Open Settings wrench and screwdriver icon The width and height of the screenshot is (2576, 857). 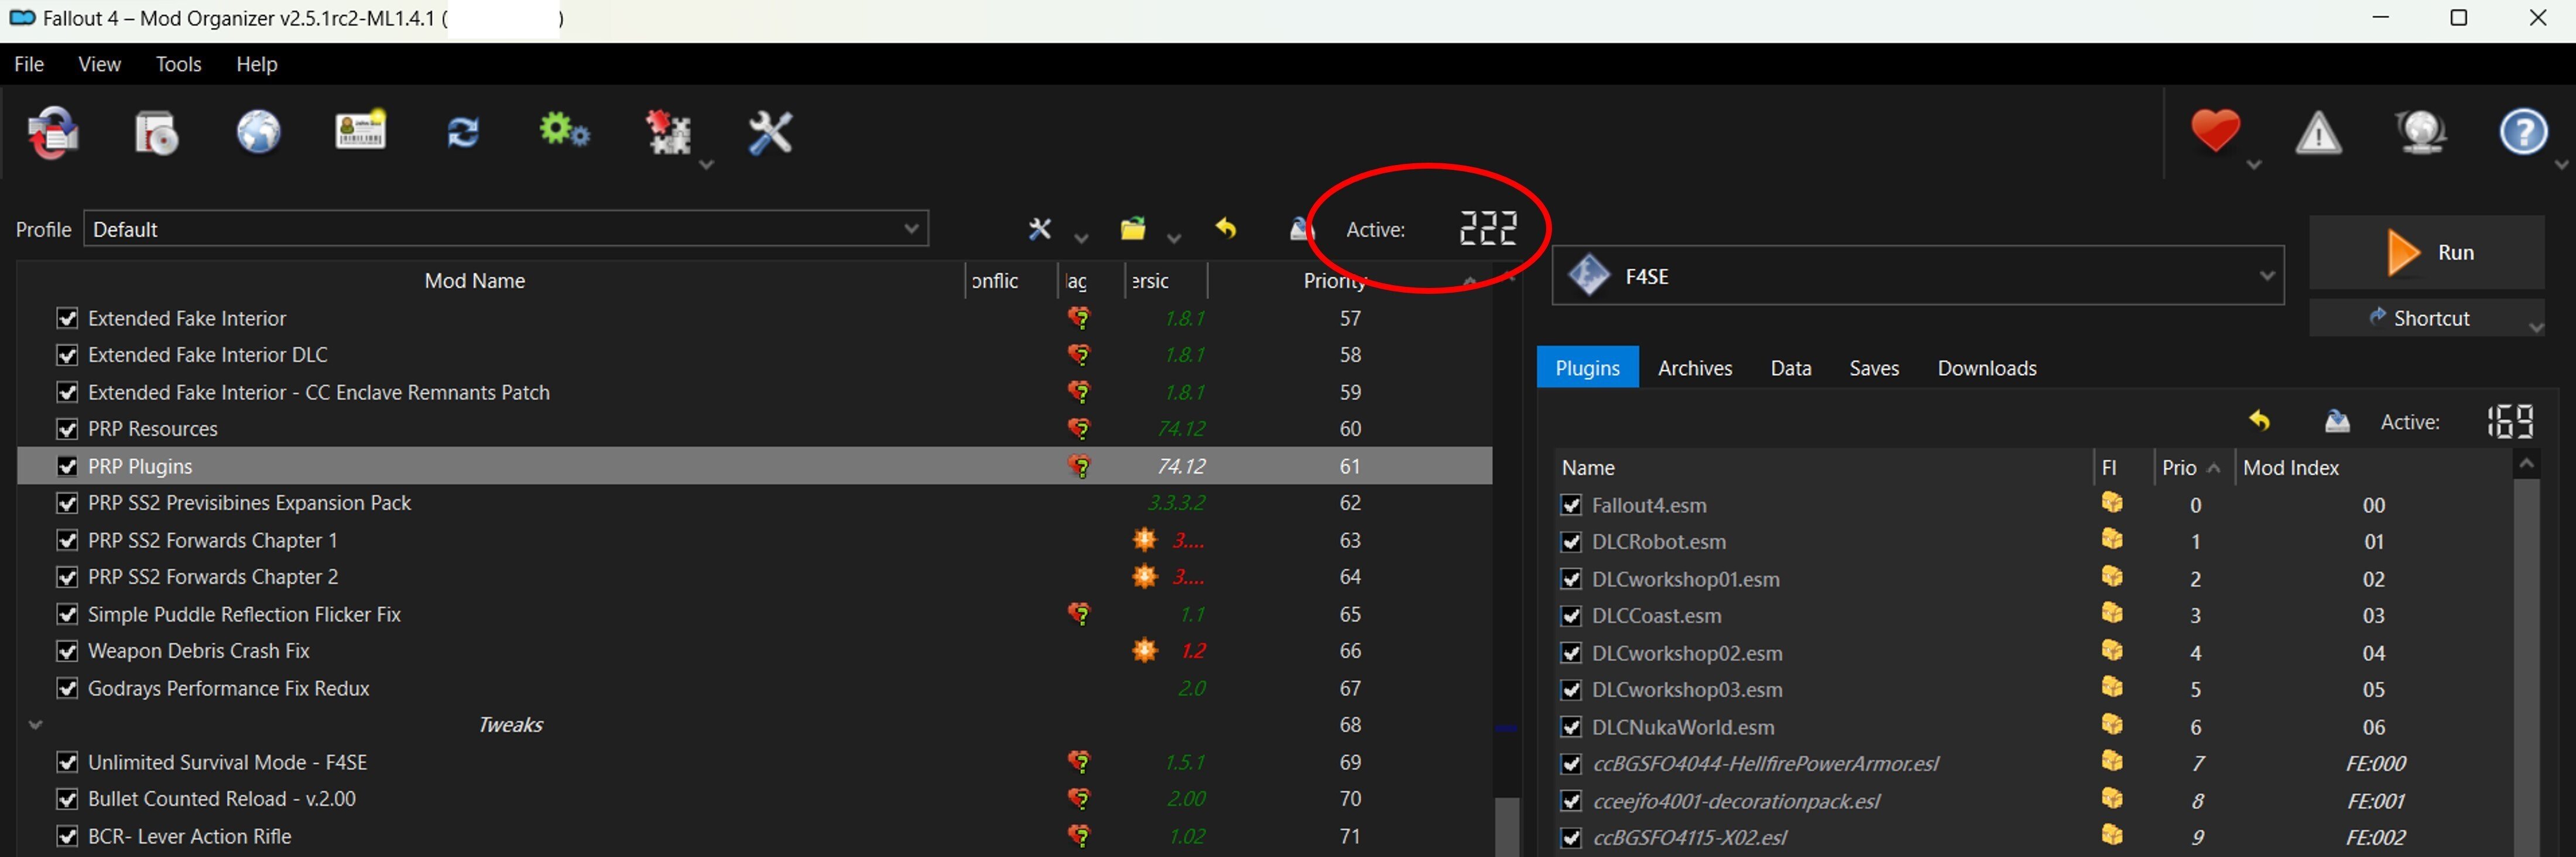770,132
